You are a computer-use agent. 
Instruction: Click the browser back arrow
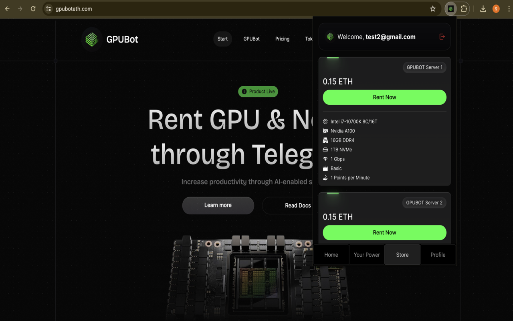pos(7,9)
